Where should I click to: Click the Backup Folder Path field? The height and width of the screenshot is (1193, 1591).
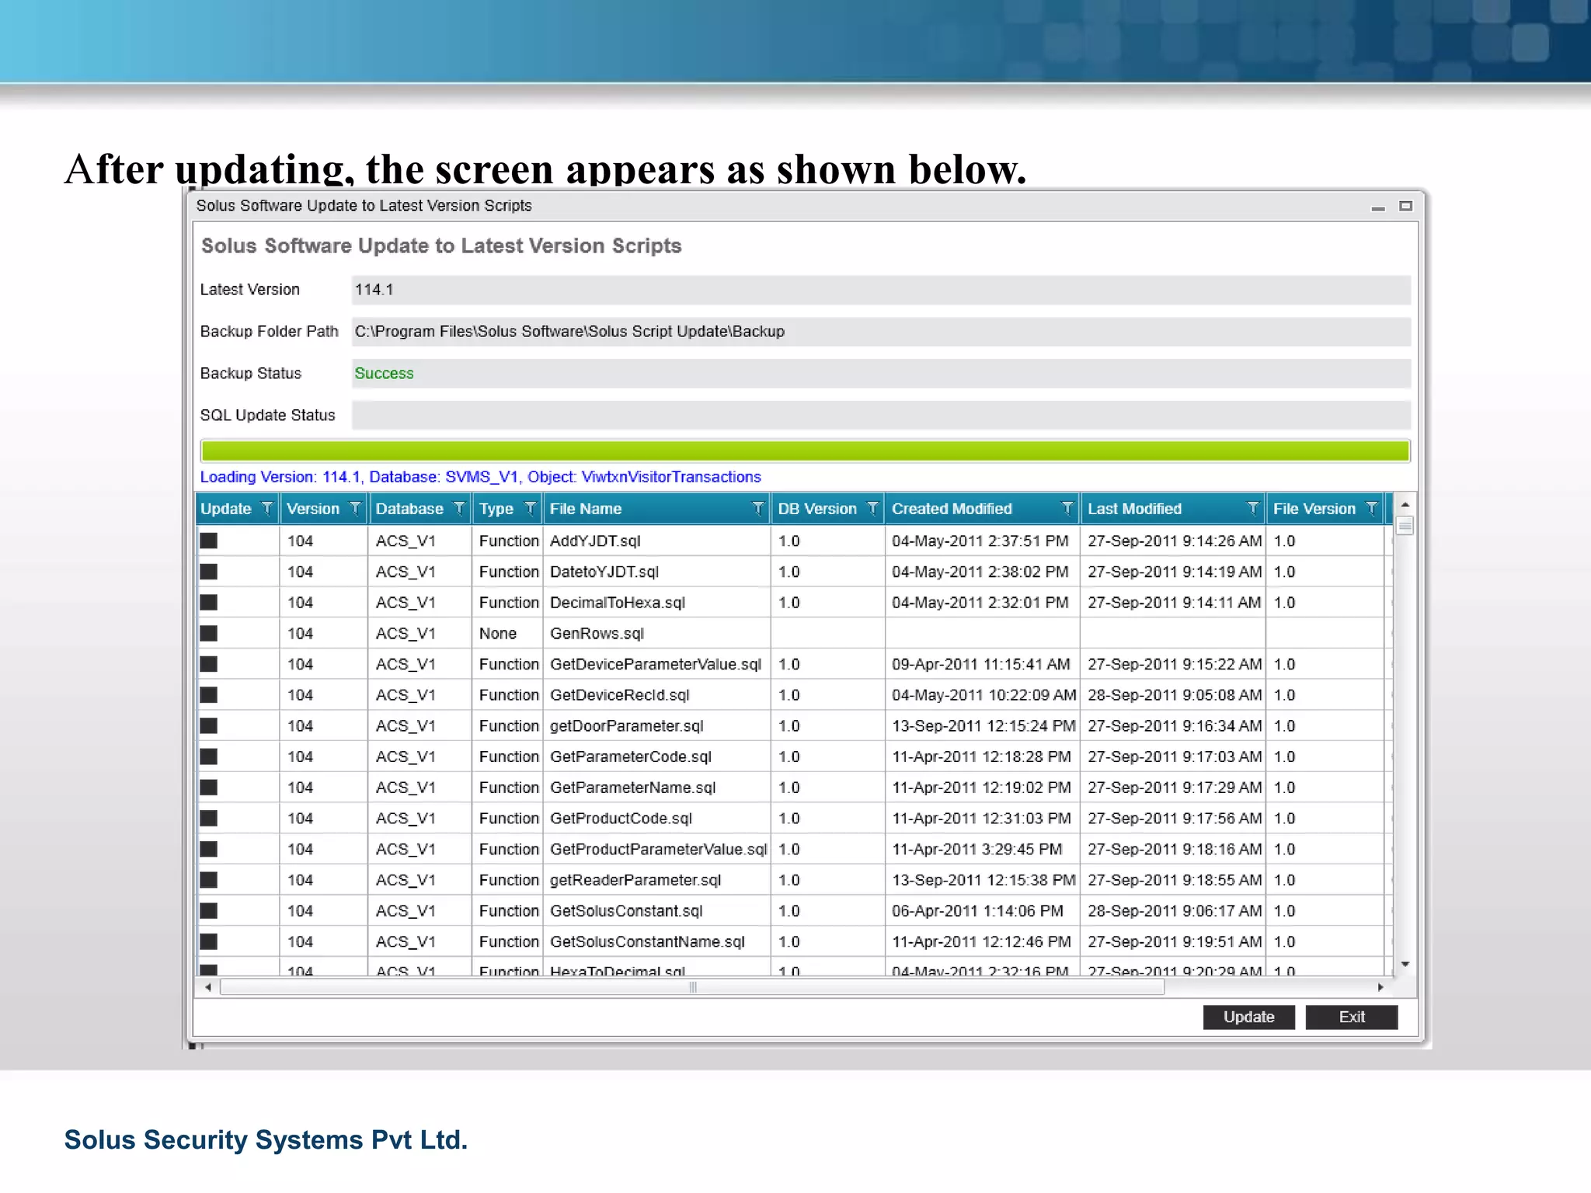[881, 332]
